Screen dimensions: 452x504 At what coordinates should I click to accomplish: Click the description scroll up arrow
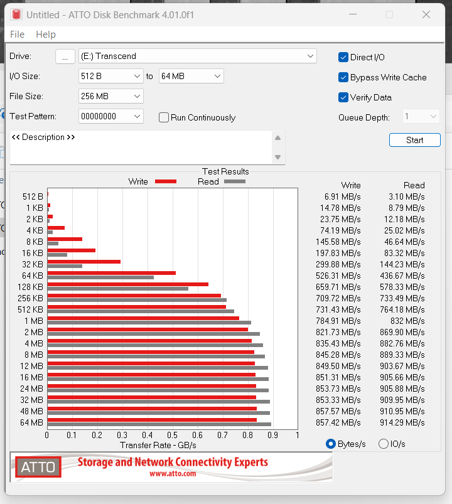[x=278, y=138]
